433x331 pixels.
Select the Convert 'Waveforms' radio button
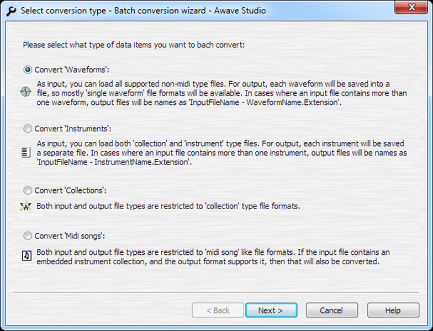click(x=28, y=70)
